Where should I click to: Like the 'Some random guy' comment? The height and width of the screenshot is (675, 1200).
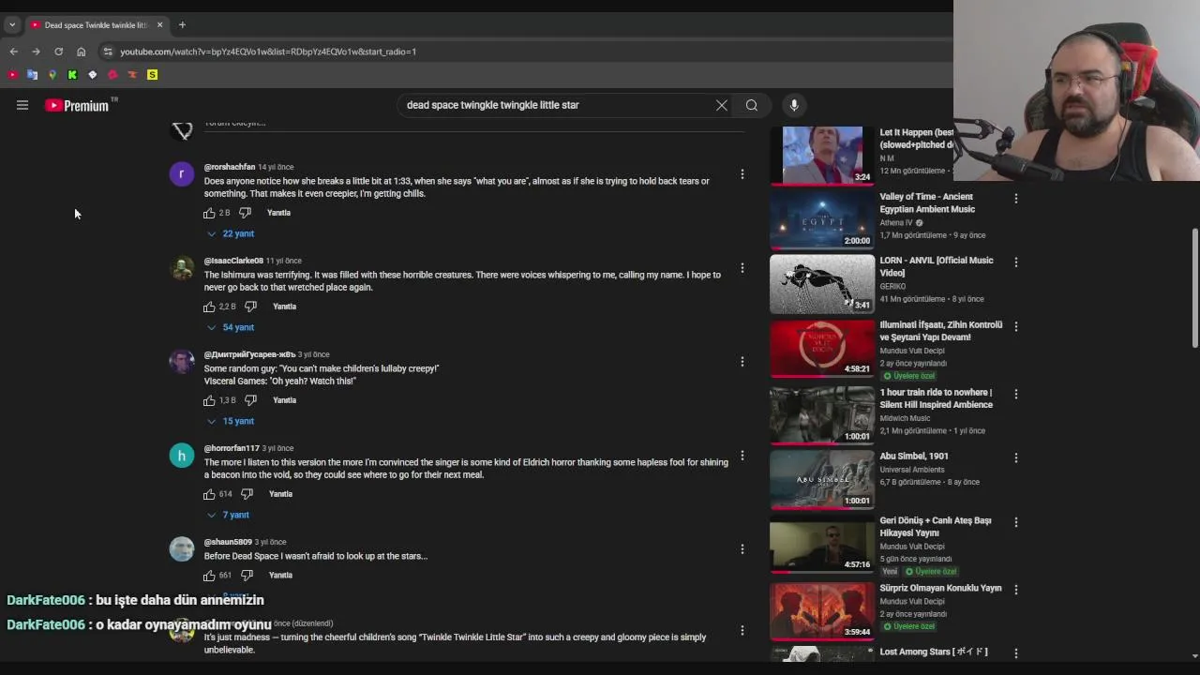pyautogui.click(x=209, y=400)
